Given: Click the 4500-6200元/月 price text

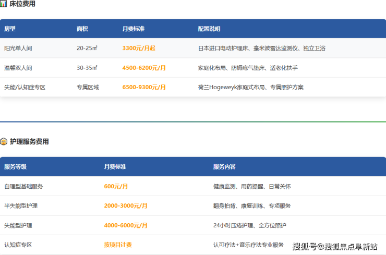Looking at the screenshot, I should tap(144, 68).
